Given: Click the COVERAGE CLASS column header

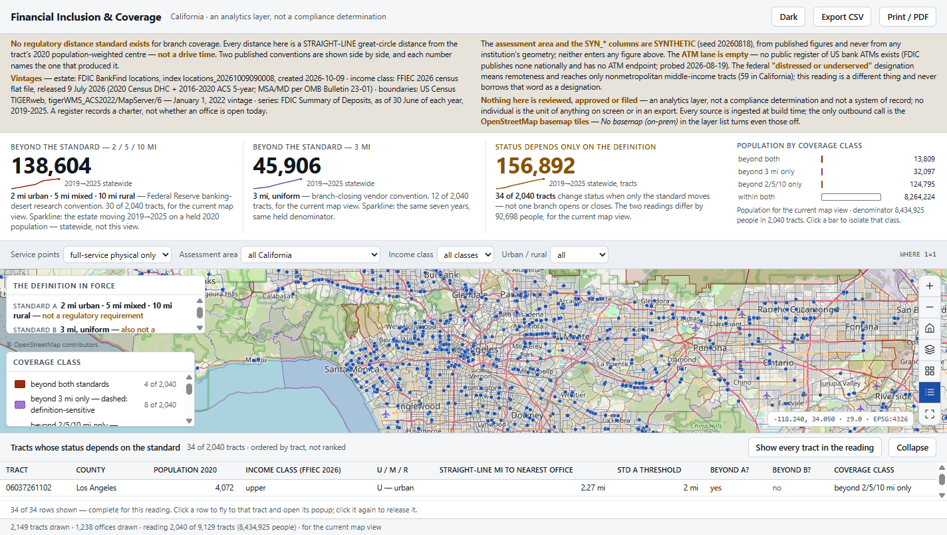Looking at the screenshot, I should 864,470.
